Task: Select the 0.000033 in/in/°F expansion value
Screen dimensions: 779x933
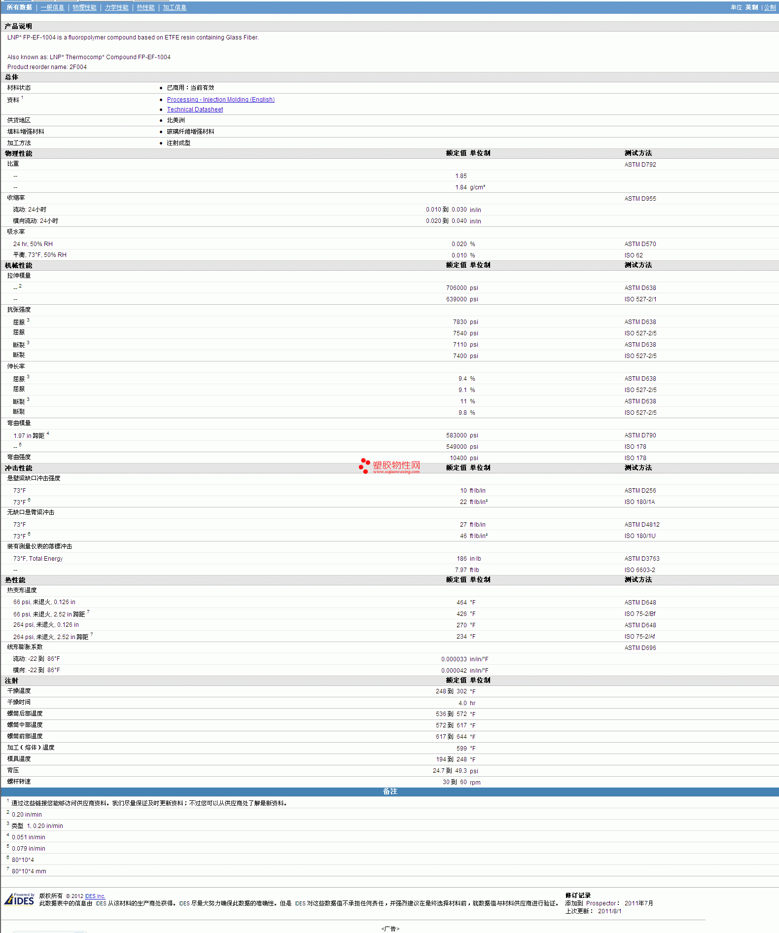Action: pyautogui.click(x=464, y=659)
